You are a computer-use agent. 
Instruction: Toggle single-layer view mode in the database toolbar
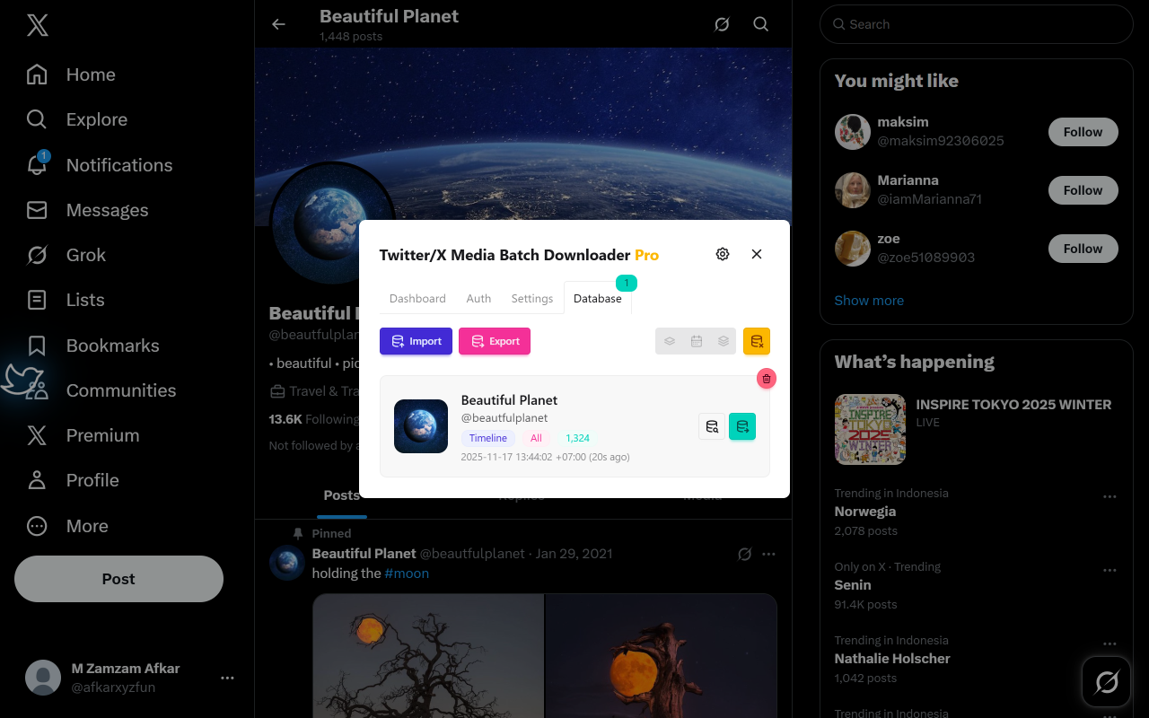(669, 341)
